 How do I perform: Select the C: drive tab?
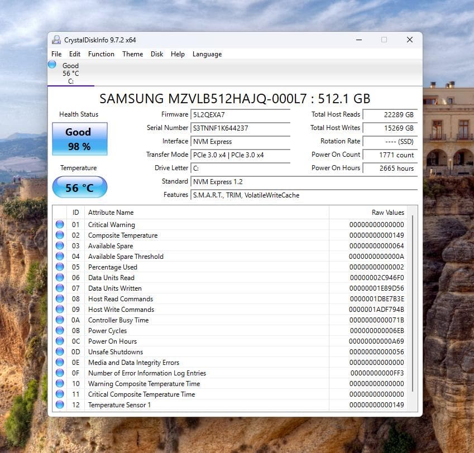coord(70,73)
